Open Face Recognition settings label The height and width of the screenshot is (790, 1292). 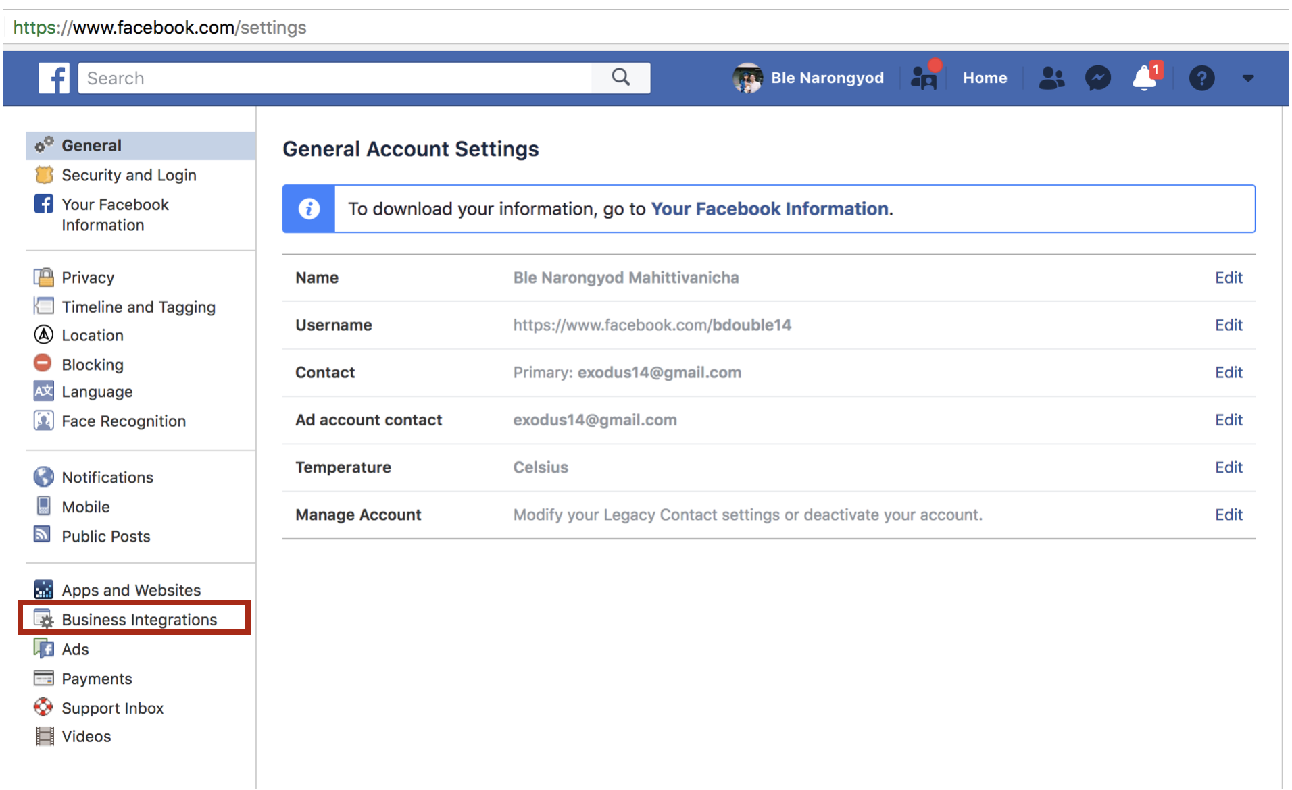pyautogui.click(x=124, y=421)
